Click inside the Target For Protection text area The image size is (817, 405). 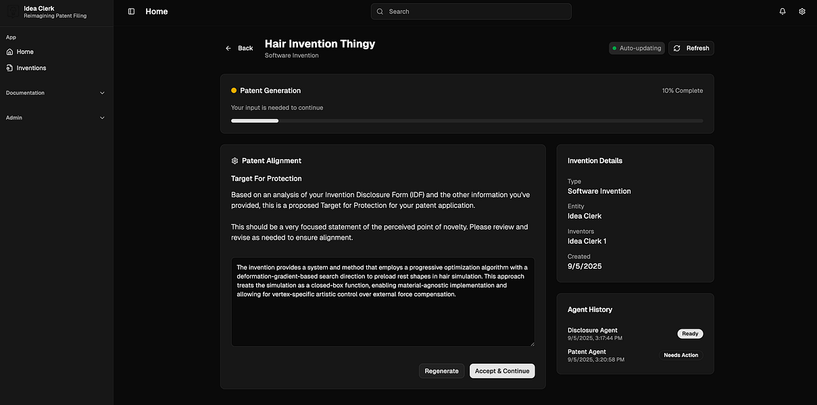pyautogui.click(x=382, y=317)
